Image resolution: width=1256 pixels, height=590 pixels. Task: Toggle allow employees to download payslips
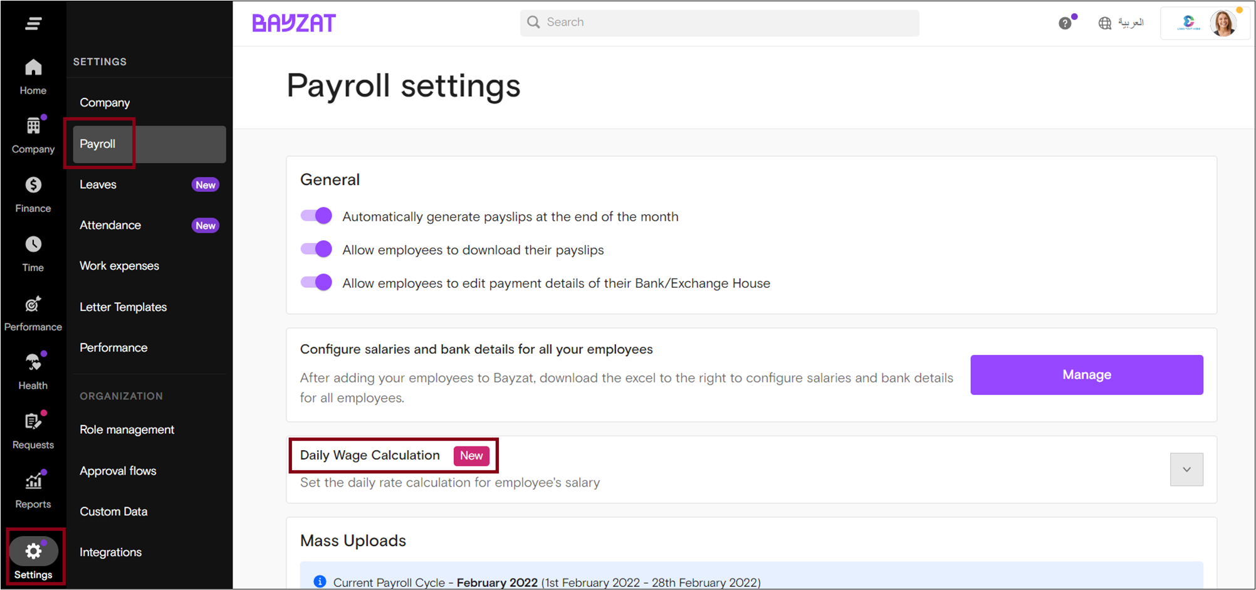(x=317, y=250)
